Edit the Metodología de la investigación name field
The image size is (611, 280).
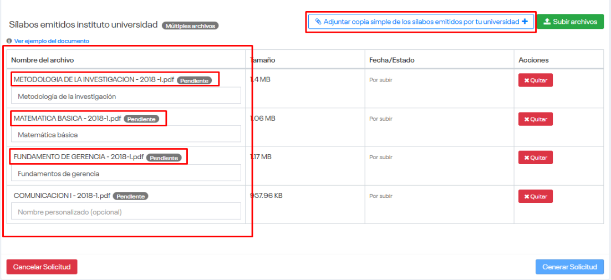pyautogui.click(x=126, y=96)
